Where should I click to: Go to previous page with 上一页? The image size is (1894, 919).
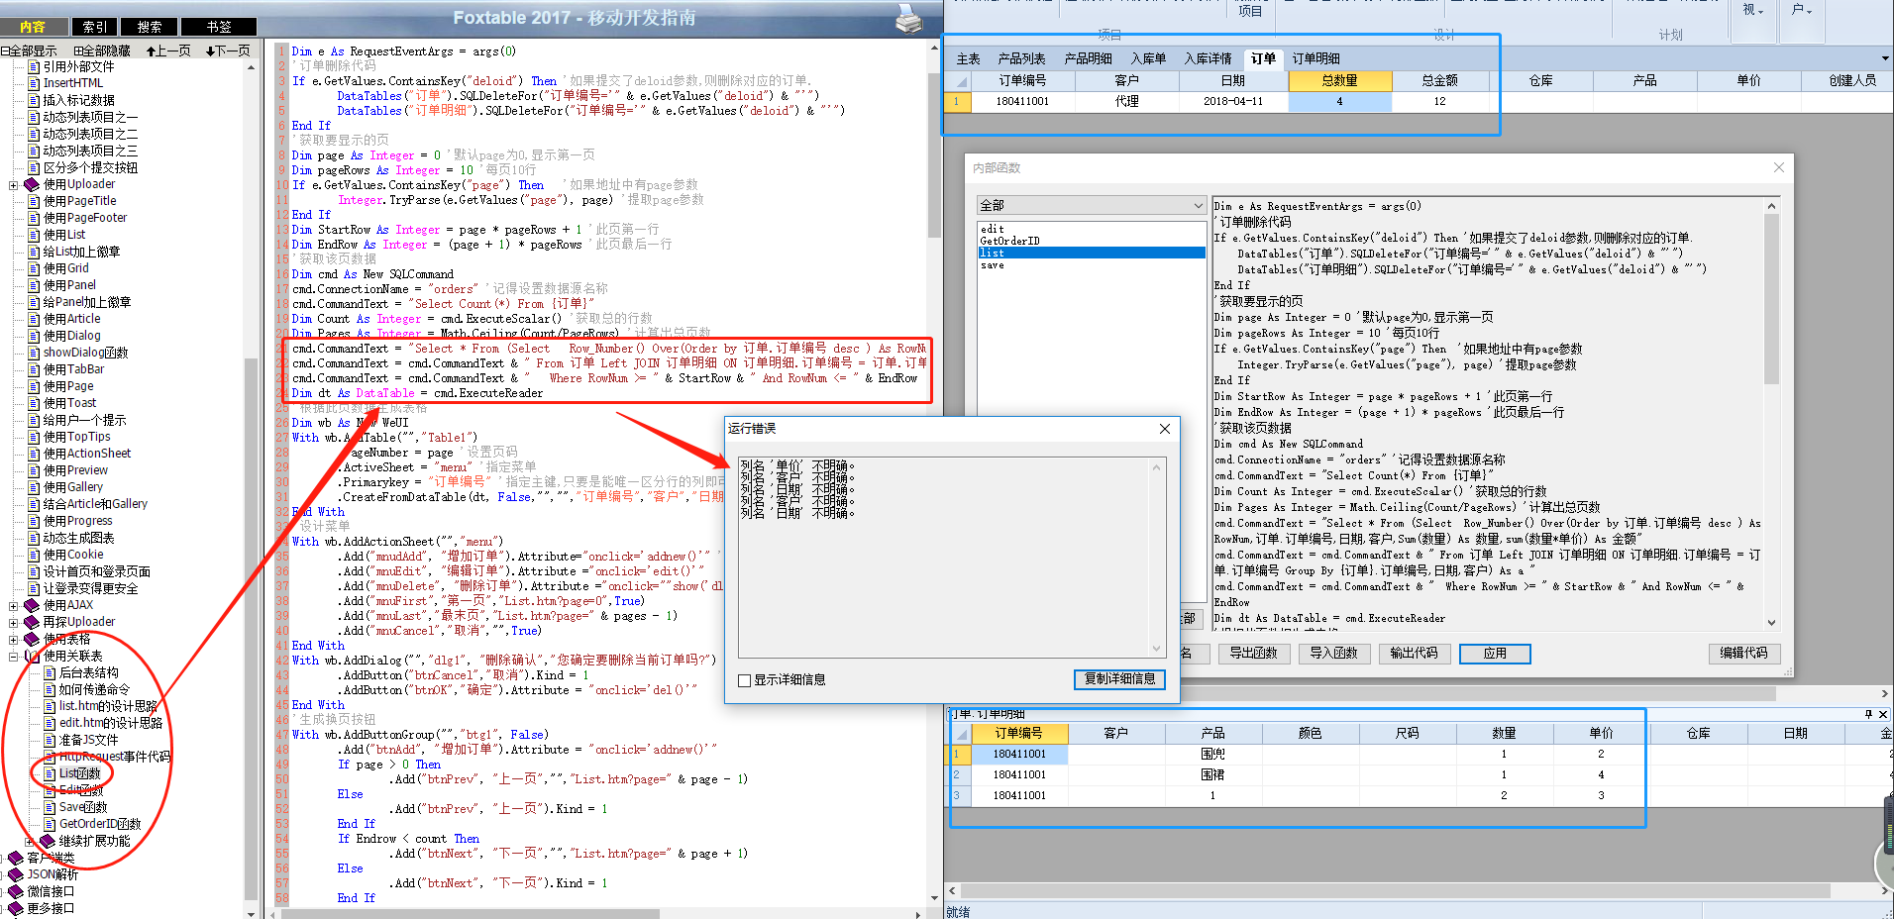pyautogui.click(x=168, y=51)
